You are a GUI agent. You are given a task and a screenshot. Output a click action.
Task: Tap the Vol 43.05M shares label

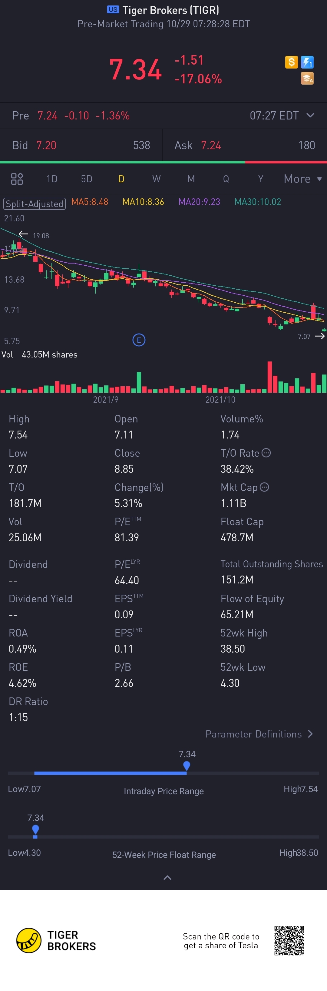[40, 354]
